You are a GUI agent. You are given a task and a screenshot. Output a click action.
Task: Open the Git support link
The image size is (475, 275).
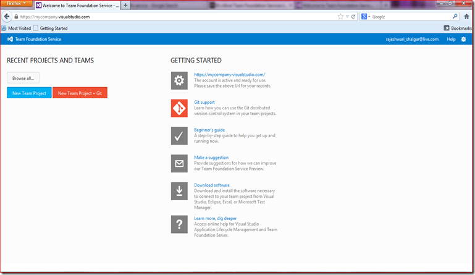tap(204, 102)
